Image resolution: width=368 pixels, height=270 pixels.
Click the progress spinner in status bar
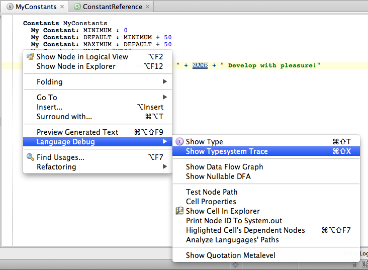point(236,264)
